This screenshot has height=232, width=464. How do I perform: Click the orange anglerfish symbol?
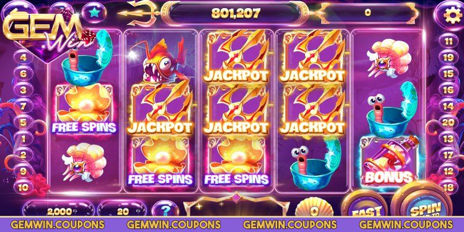click(164, 61)
